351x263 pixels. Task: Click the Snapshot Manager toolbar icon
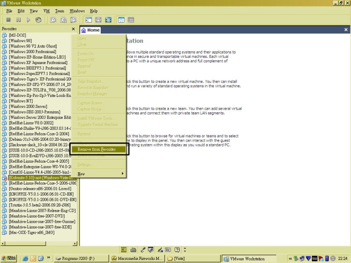tap(73, 20)
